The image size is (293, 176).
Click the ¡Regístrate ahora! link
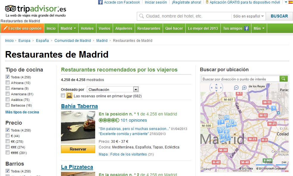[187, 2]
